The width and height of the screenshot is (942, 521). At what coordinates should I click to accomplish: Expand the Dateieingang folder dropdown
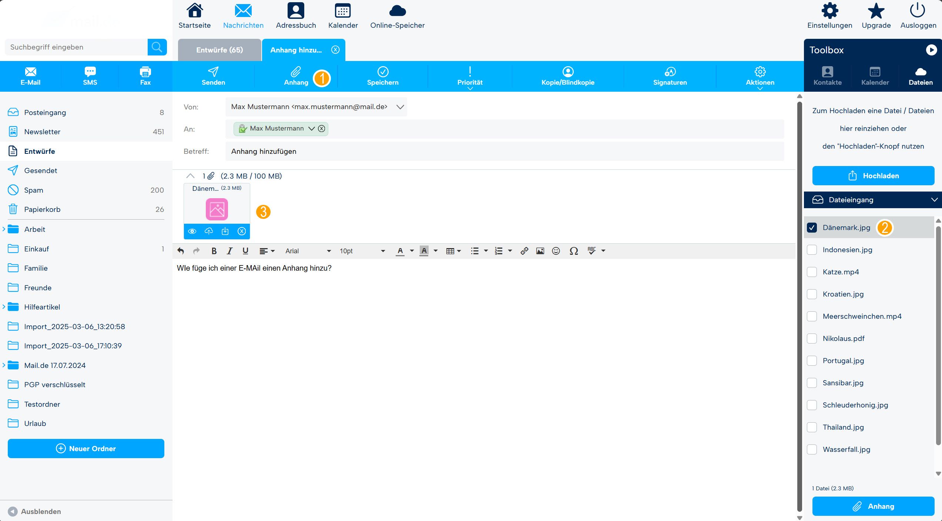click(x=934, y=200)
